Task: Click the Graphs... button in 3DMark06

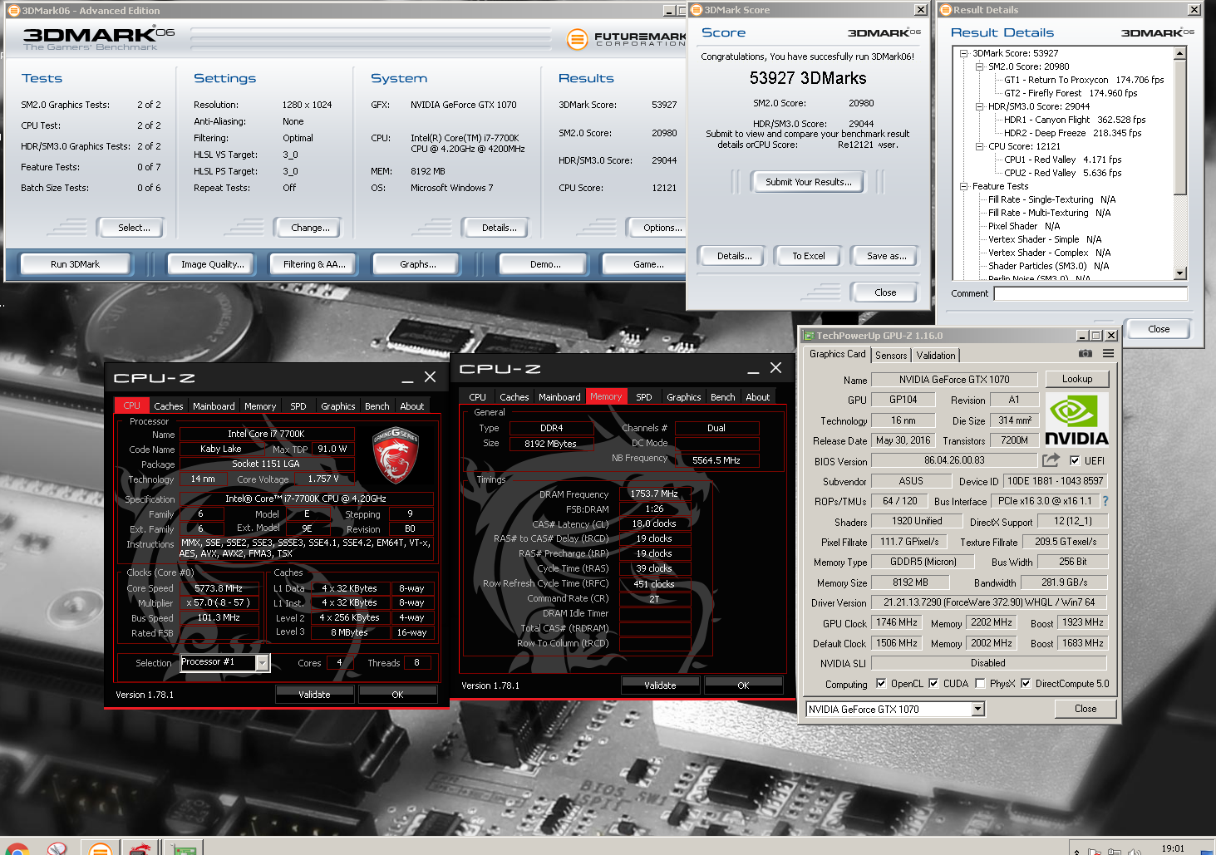Action: click(x=417, y=264)
